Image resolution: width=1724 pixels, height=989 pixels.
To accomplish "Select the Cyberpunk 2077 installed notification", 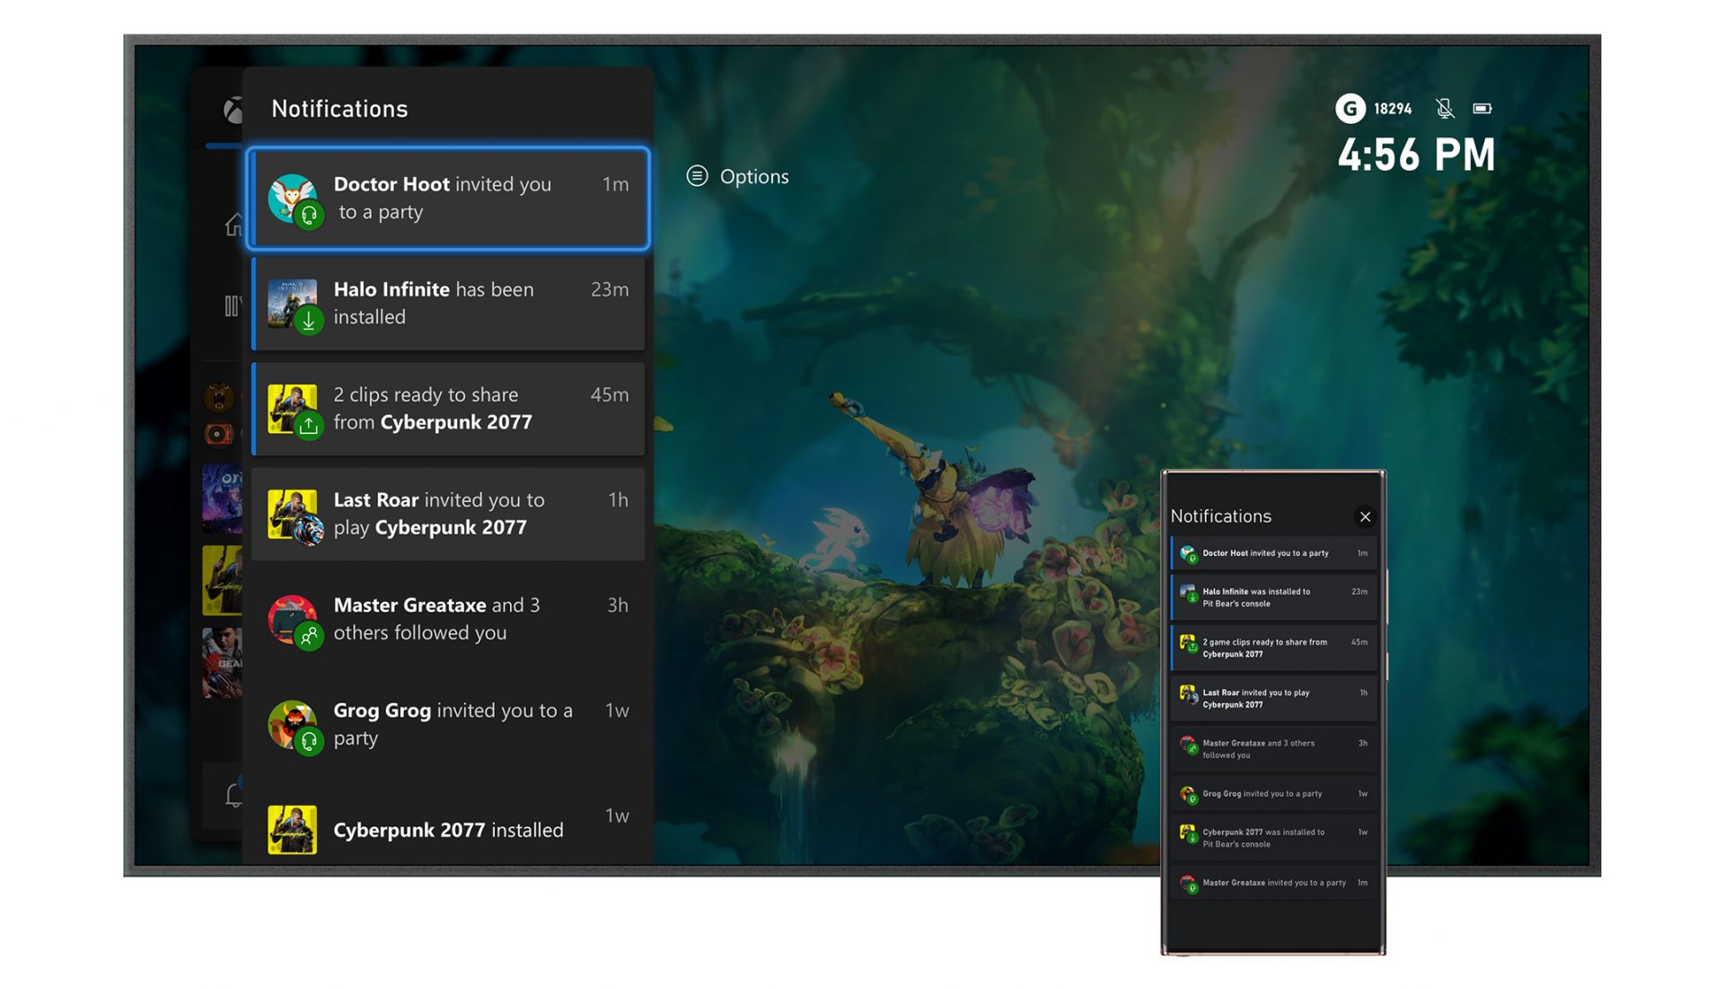I will pos(448,826).
